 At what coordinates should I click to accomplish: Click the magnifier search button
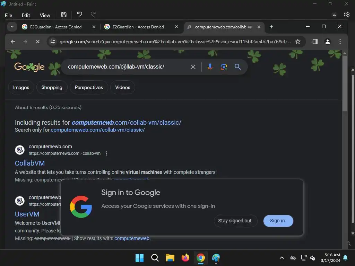click(x=237, y=67)
